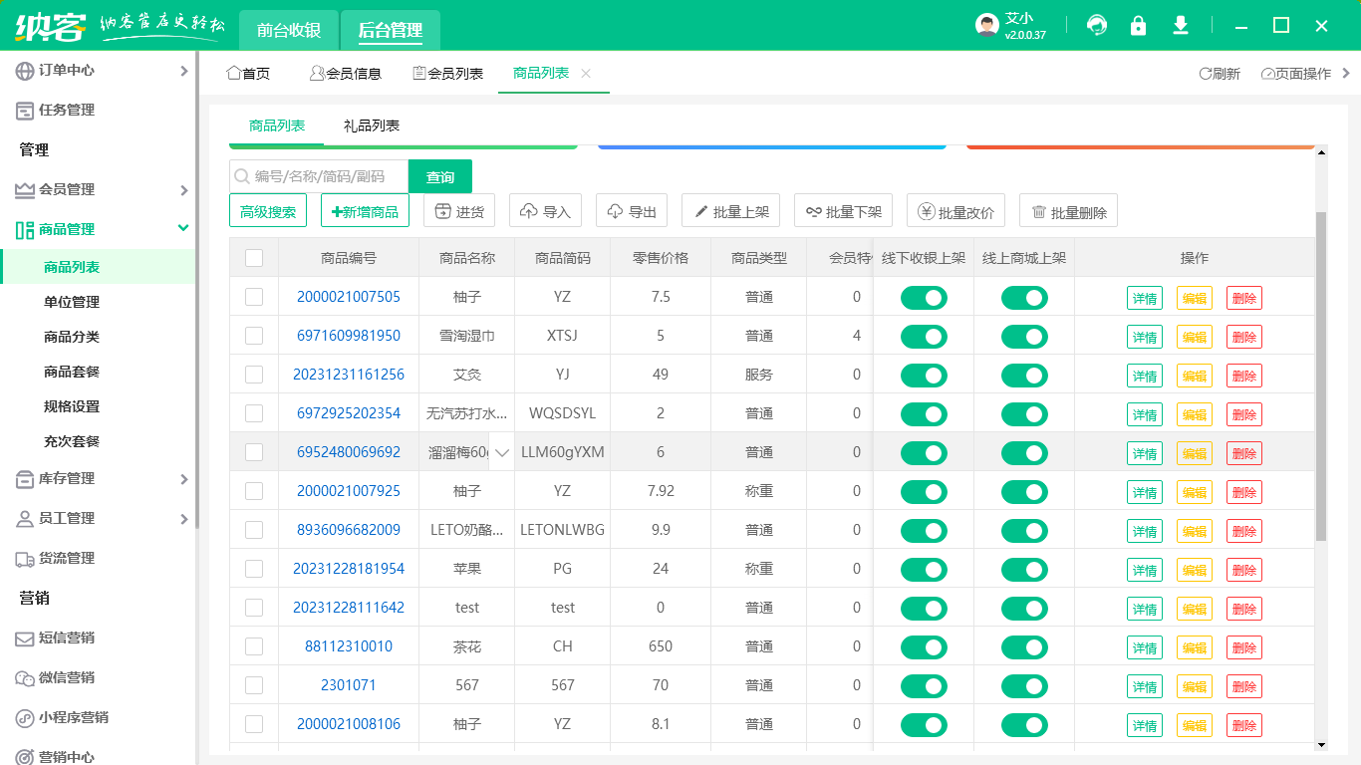Check the box for 艾灸 row
1361x765 pixels.
pyautogui.click(x=254, y=375)
